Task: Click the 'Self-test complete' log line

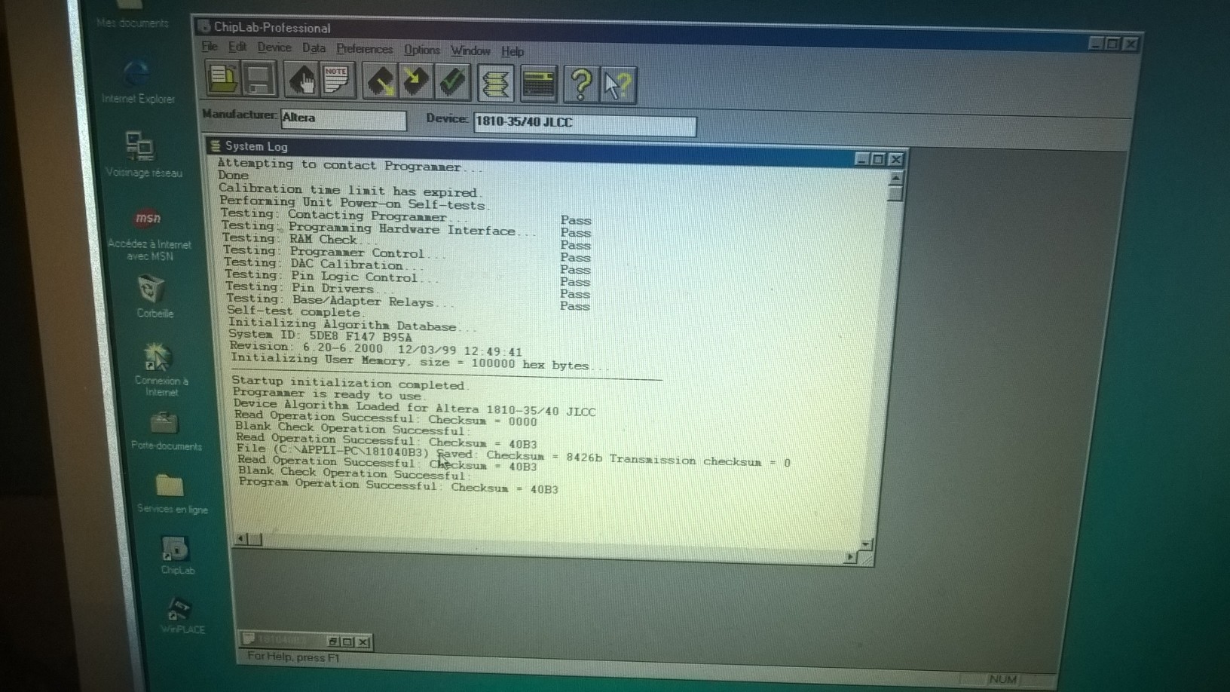Action: click(x=297, y=311)
